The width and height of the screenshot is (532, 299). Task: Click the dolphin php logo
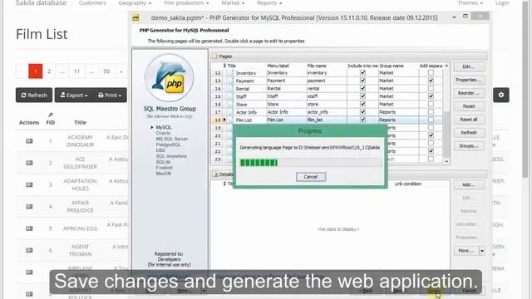point(169,77)
